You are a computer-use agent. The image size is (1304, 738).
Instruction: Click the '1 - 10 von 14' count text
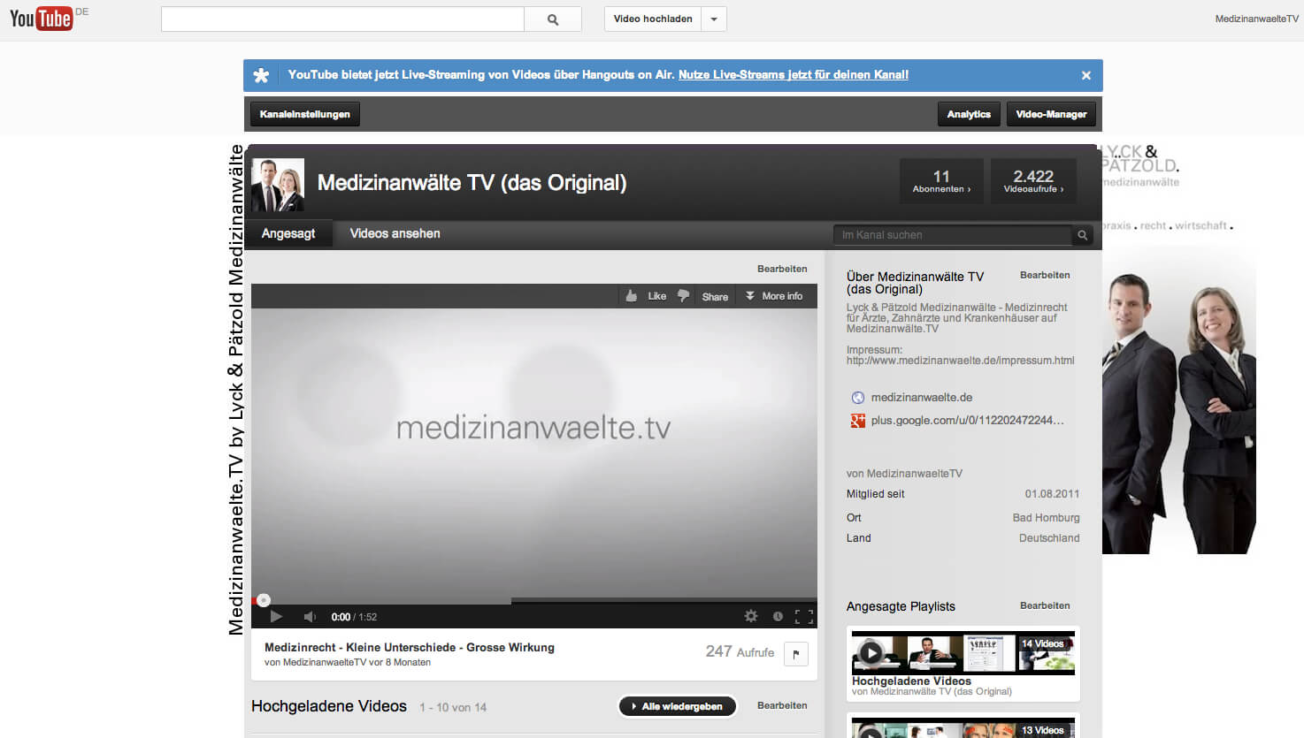(453, 707)
